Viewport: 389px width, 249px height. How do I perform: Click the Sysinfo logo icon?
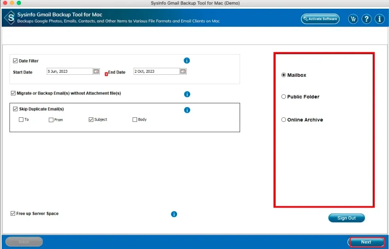[x=10, y=17]
